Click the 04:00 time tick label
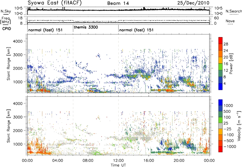Image resolution: width=242 pixels, height=167 pixels. tap(57, 161)
